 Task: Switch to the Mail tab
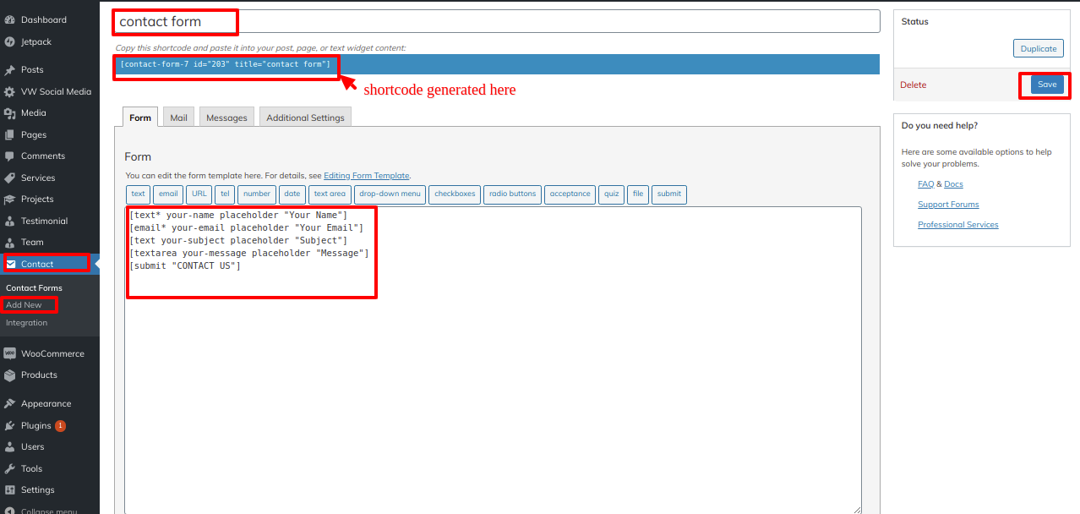pos(178,118)
